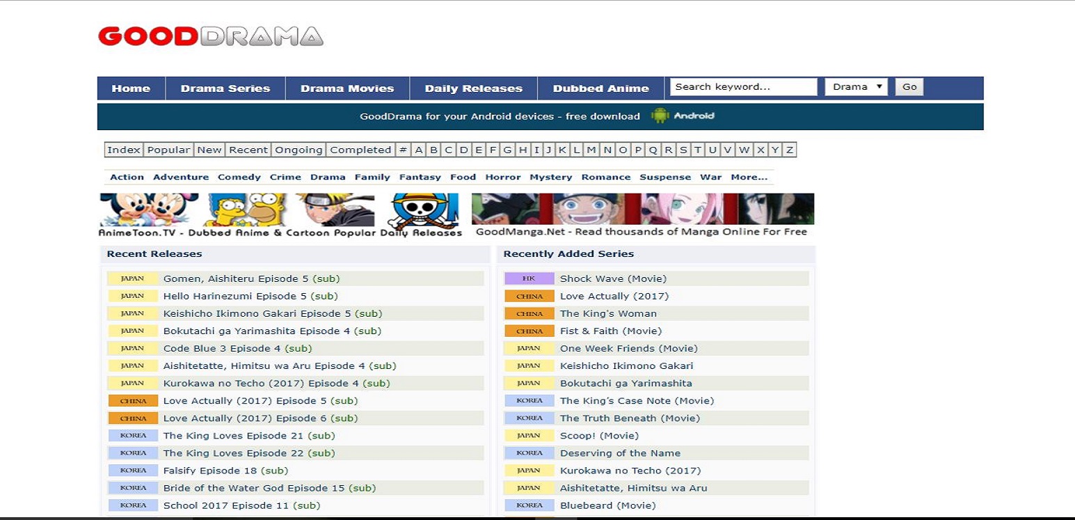
Task: Go to the Home menu
Action: 131,88
